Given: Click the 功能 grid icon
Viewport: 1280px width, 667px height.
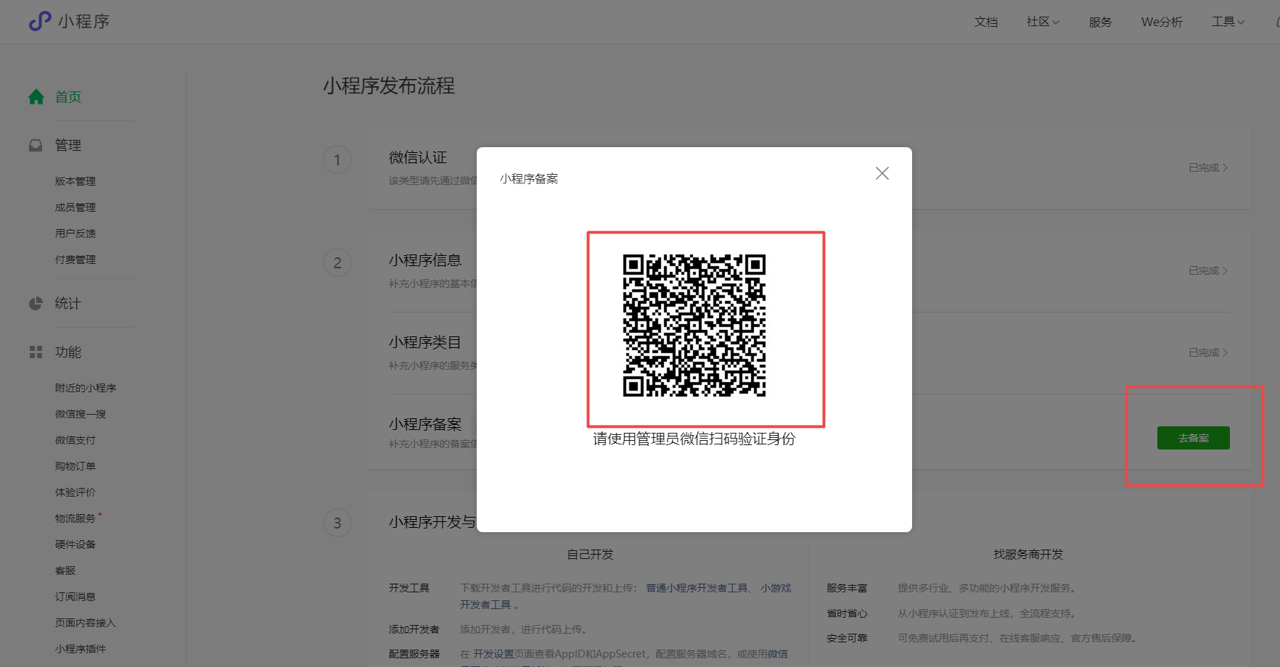Looking at the screenshot, I should coord(36,352).
